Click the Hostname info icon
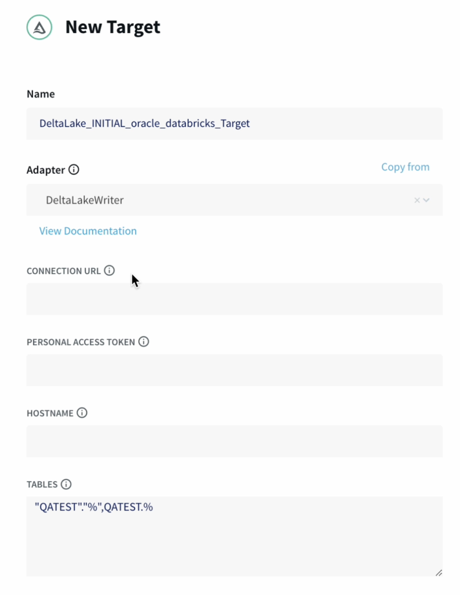Image resolution: width=460 pixels, height=595 pixels. [82, 413]
